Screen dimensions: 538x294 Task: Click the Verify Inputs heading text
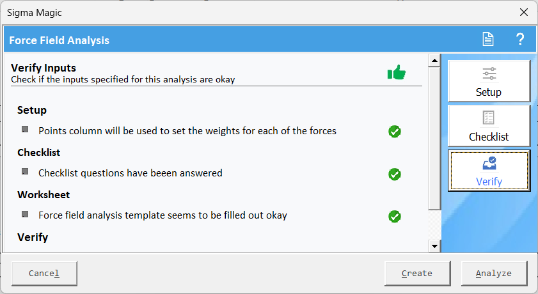pyautogui.click(x=44, y=68)
